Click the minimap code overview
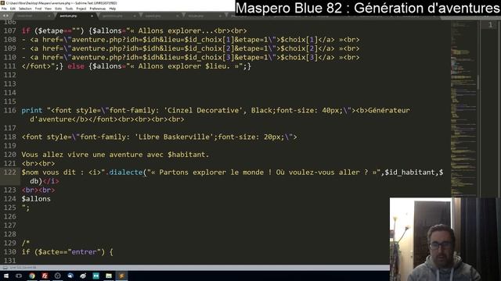This screenshot has width=501, height=281. coord(463,108)
